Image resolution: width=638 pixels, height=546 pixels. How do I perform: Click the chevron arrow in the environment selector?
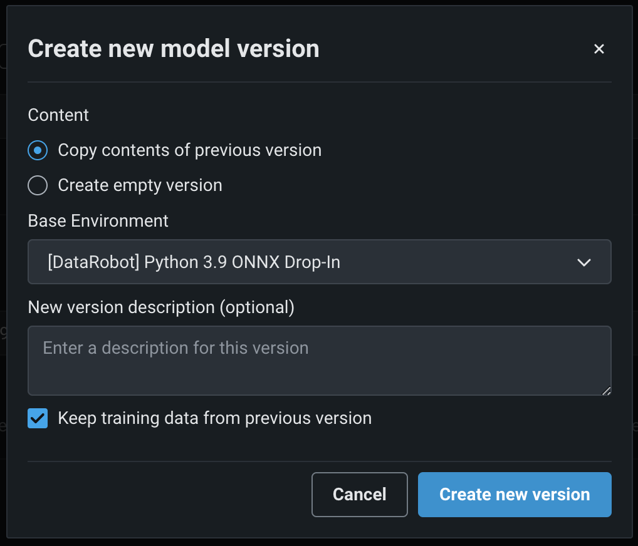point(584,262)
